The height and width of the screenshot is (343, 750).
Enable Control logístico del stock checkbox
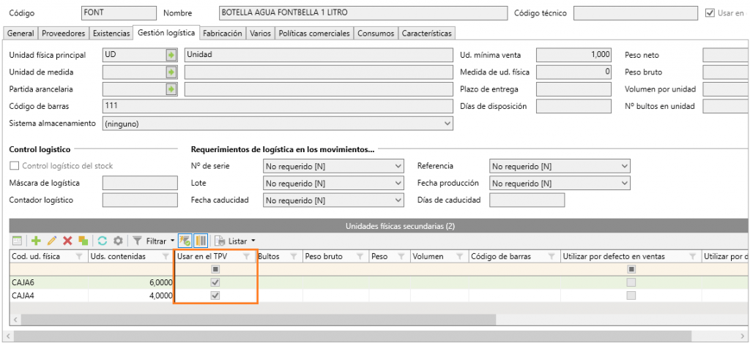(x=14, y=166)
